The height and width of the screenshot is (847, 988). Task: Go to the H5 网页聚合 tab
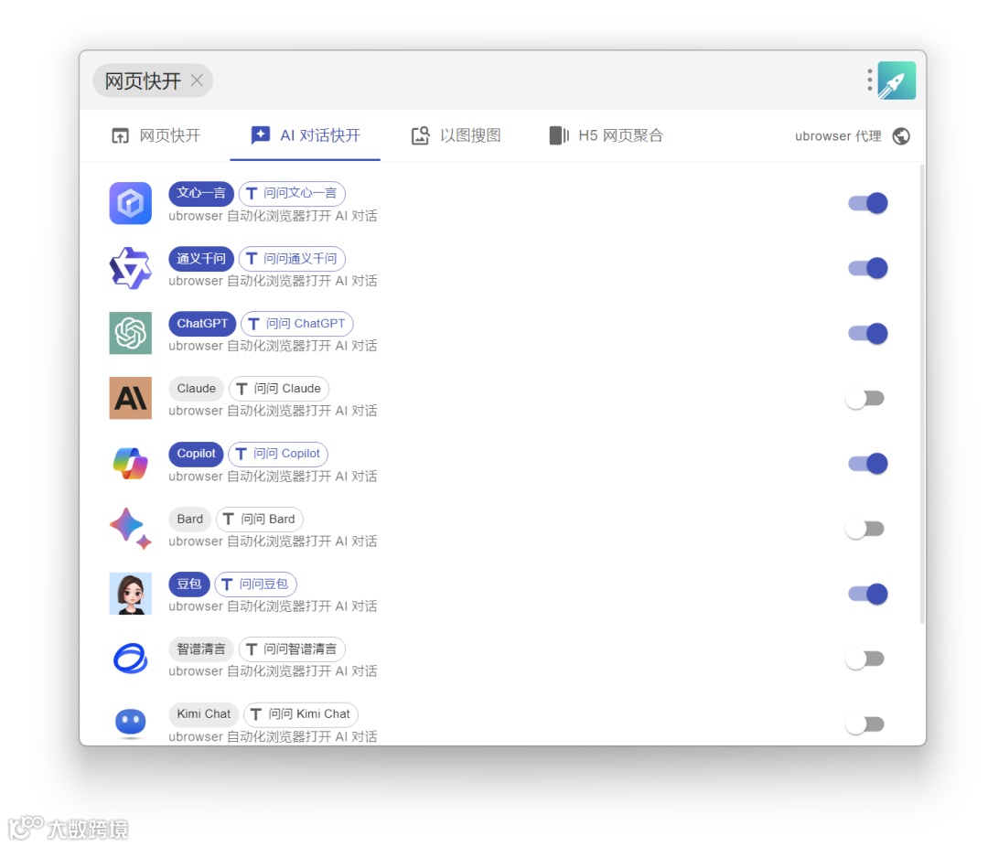pyautogui.click(x=606, y=135)
